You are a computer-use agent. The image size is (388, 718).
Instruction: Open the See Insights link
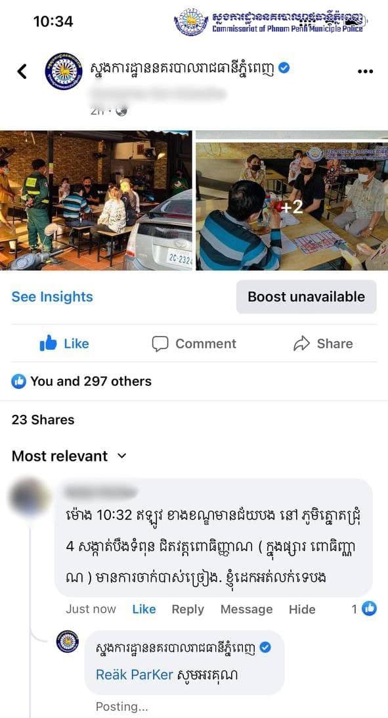(x=52, y=297)
